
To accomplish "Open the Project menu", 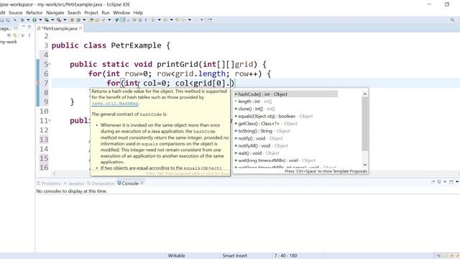I will [x=91, y=13].
